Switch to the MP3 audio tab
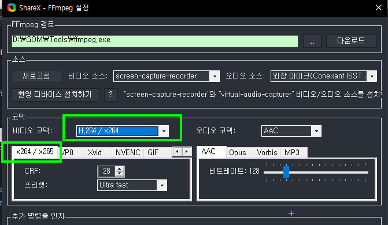The height and width of the screenshot is (225, 388). pyautogui.click(x=294, y=152)
